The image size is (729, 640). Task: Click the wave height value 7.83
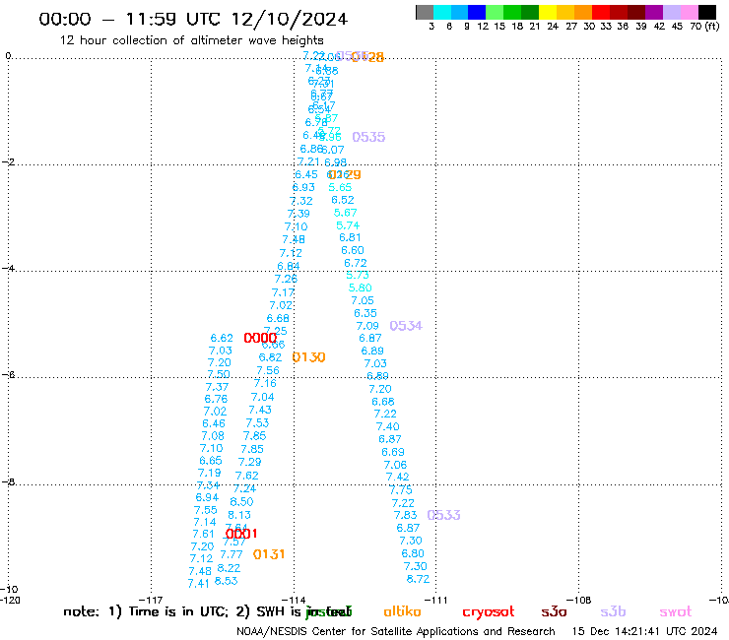click(406, 515)
